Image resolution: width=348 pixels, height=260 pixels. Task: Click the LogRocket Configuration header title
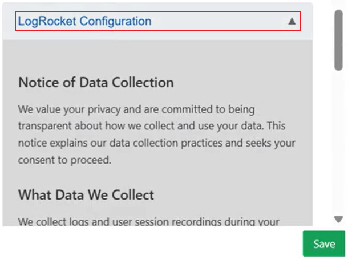[85, 22]
